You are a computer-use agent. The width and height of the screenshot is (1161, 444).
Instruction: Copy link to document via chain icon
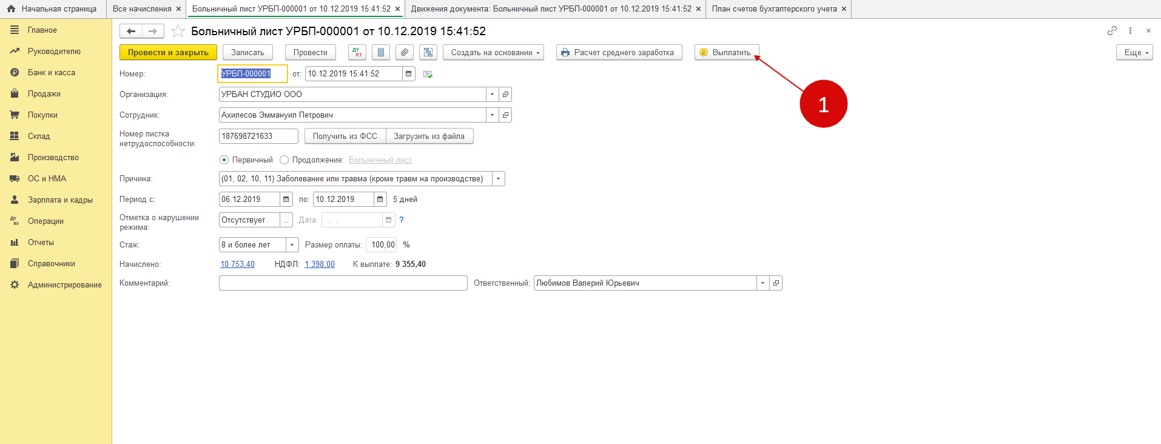(1112, 31)
